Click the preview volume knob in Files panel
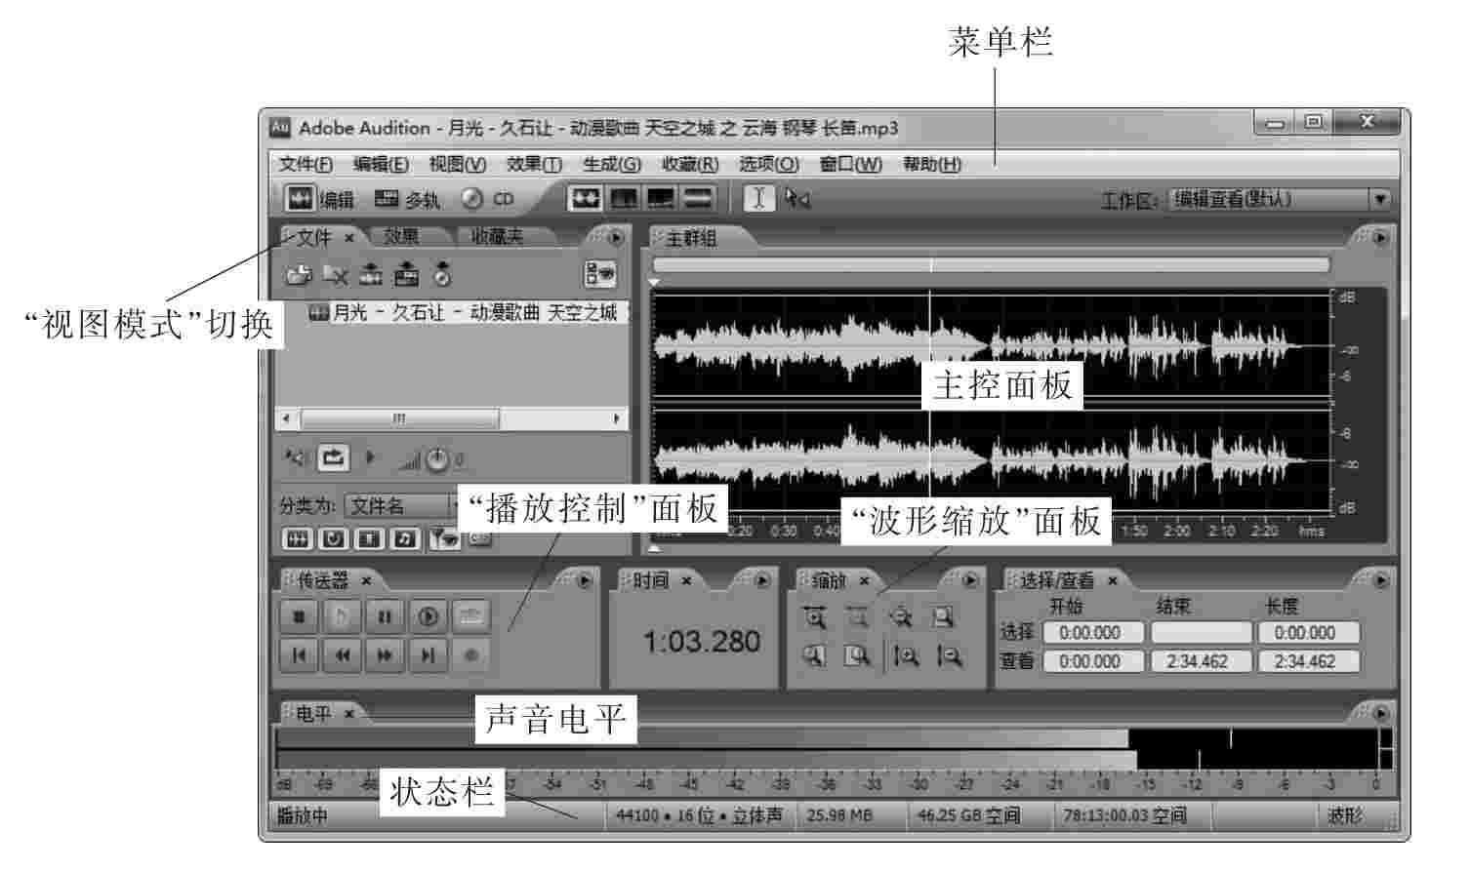Viewport: 1470px width, 871px height. point(437,459)
